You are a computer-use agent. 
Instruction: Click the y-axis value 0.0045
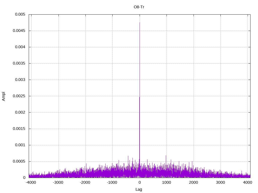pos(19,31)
